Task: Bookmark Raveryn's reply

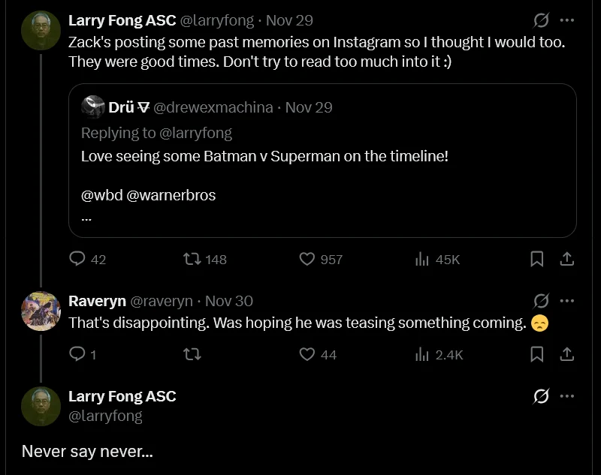Action: click(537, 354)
